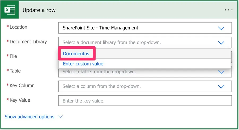Open the ellipsis more options menu

[x=228, y=10]
